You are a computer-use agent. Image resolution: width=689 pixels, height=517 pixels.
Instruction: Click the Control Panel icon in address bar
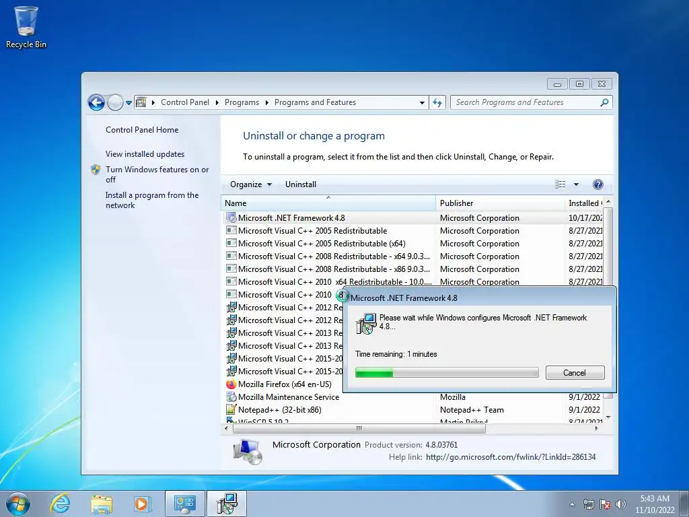(x=141, y=102)
